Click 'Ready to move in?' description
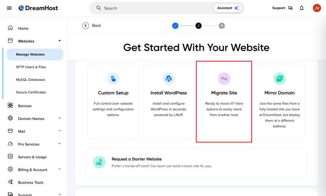Viewport: 326px width, 196px height. (x=224, y=109)
